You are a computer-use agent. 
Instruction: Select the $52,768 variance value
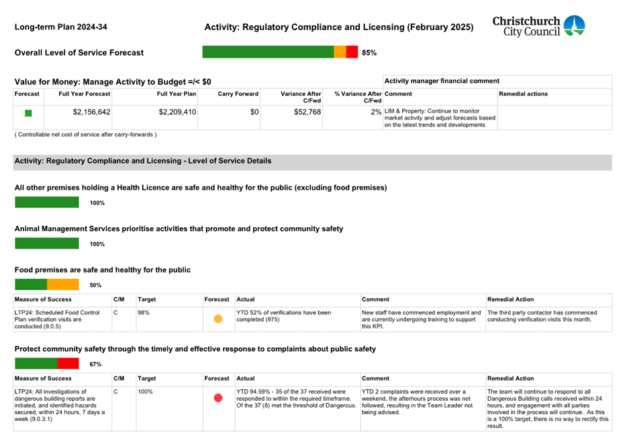tap(307, 112)
